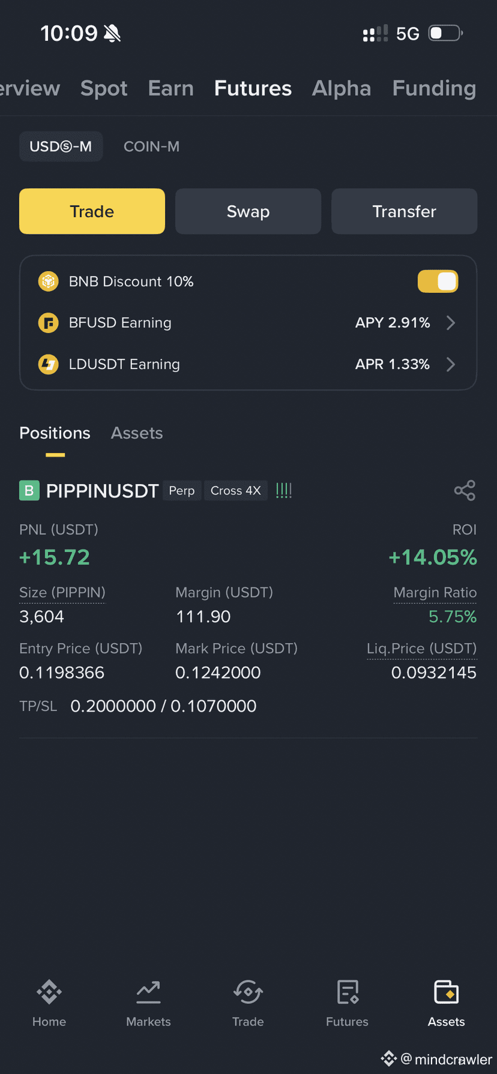Open Home from bottom navigation
Screen dimensions: 497x1074
click(49, 992)
